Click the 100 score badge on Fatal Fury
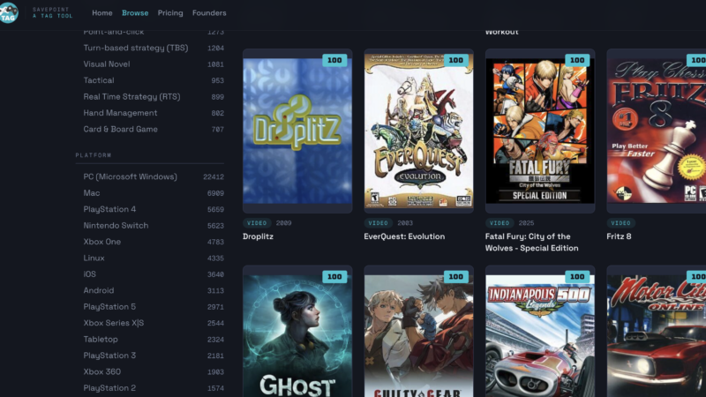 coord(577,60)
